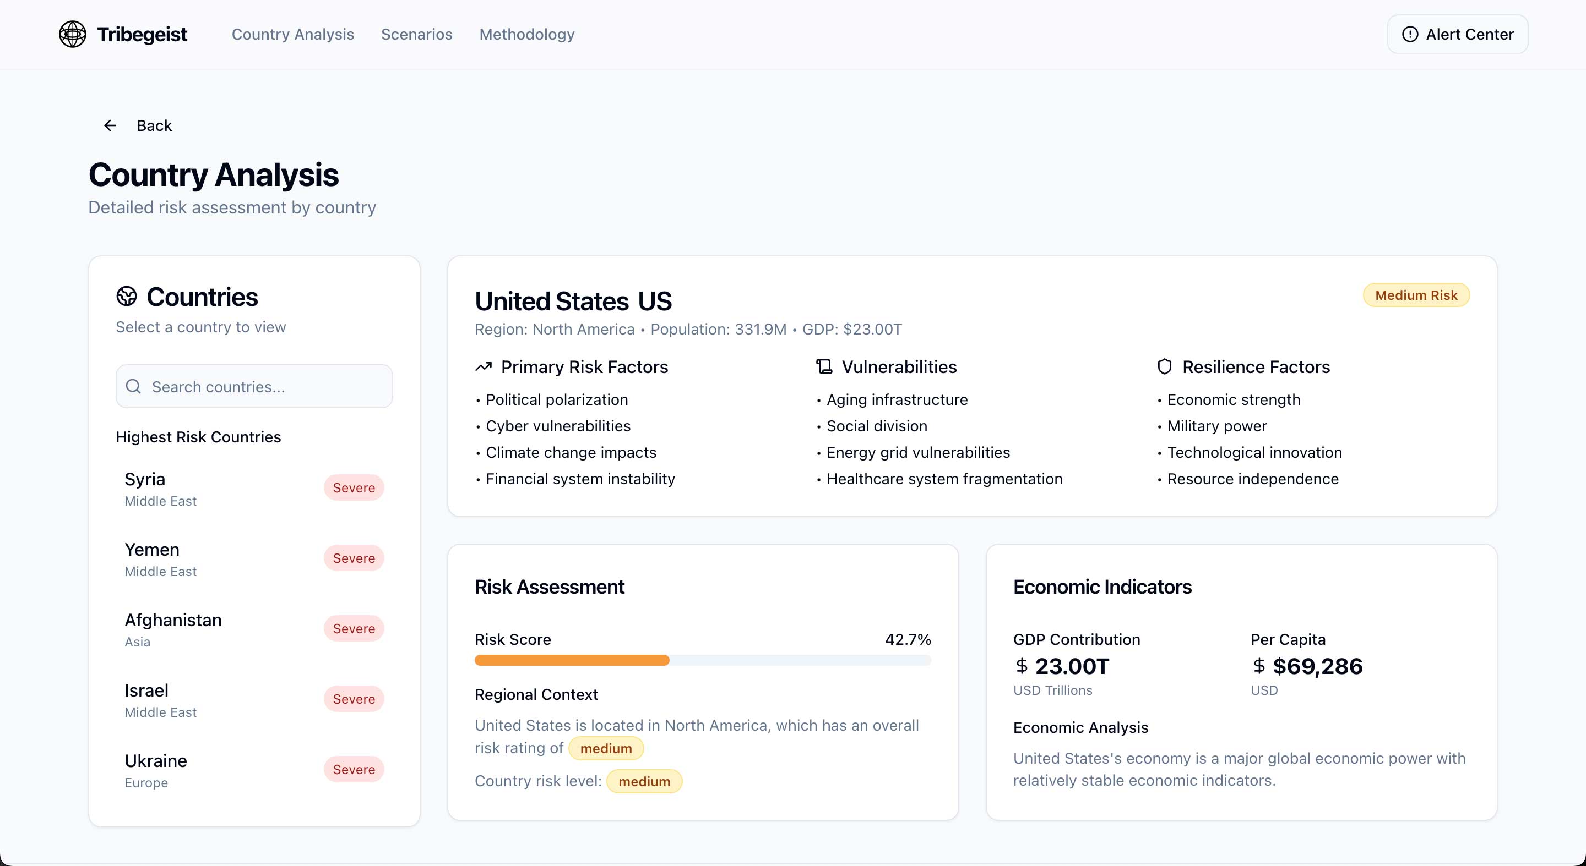1586x866 pixels.
Task: Click the Tribegeist globe logo icon
Action: tap(73, 34)
